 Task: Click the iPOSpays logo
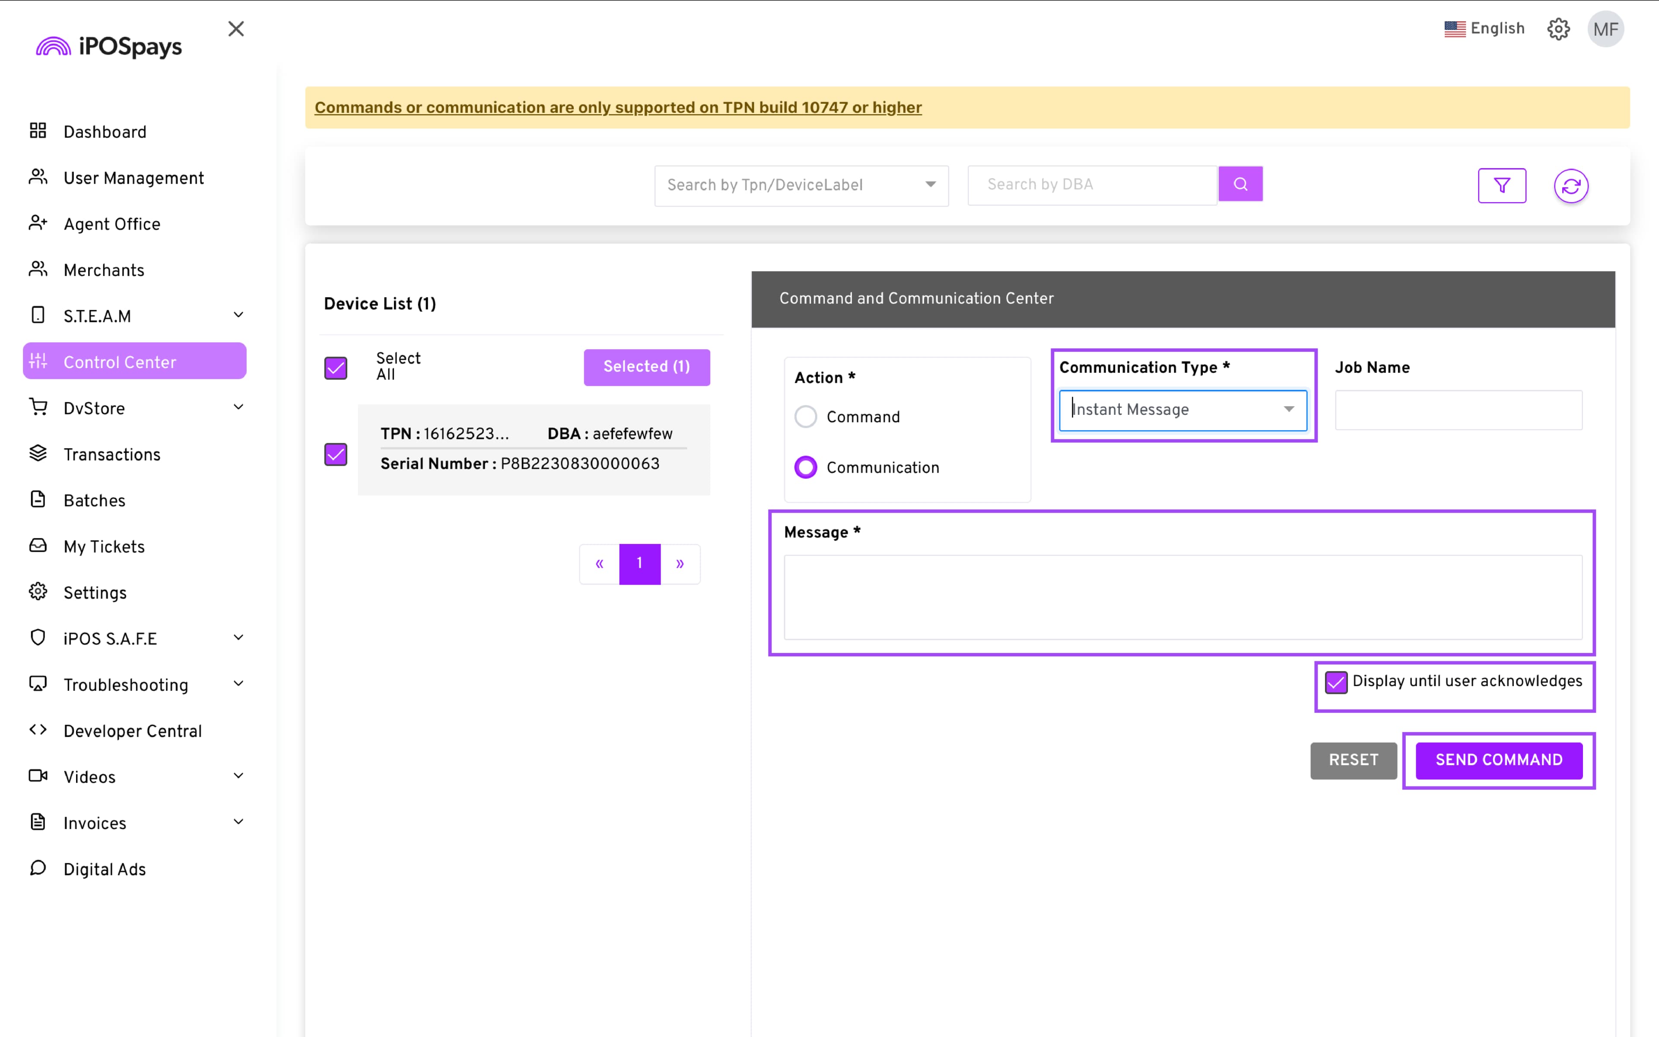[110, 47]
